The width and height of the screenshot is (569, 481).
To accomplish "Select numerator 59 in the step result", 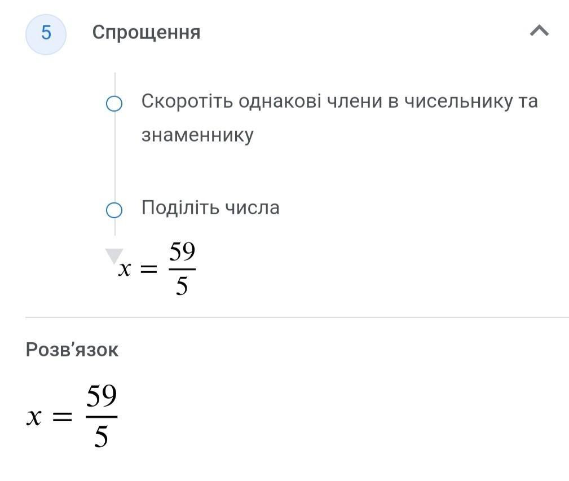I will 182,254.
